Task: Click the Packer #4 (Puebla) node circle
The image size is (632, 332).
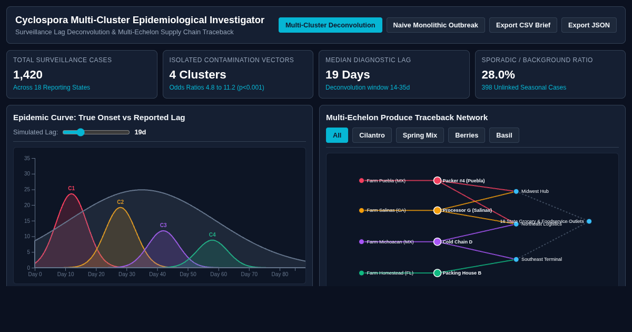Action: tap(437, 181)
